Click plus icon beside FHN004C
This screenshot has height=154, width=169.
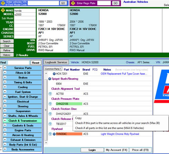(54, 134)
